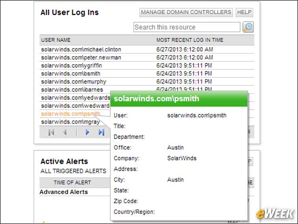Open user solarwinds.com\michael.clinton
The image size is (298, 224).
coord(81,49)
